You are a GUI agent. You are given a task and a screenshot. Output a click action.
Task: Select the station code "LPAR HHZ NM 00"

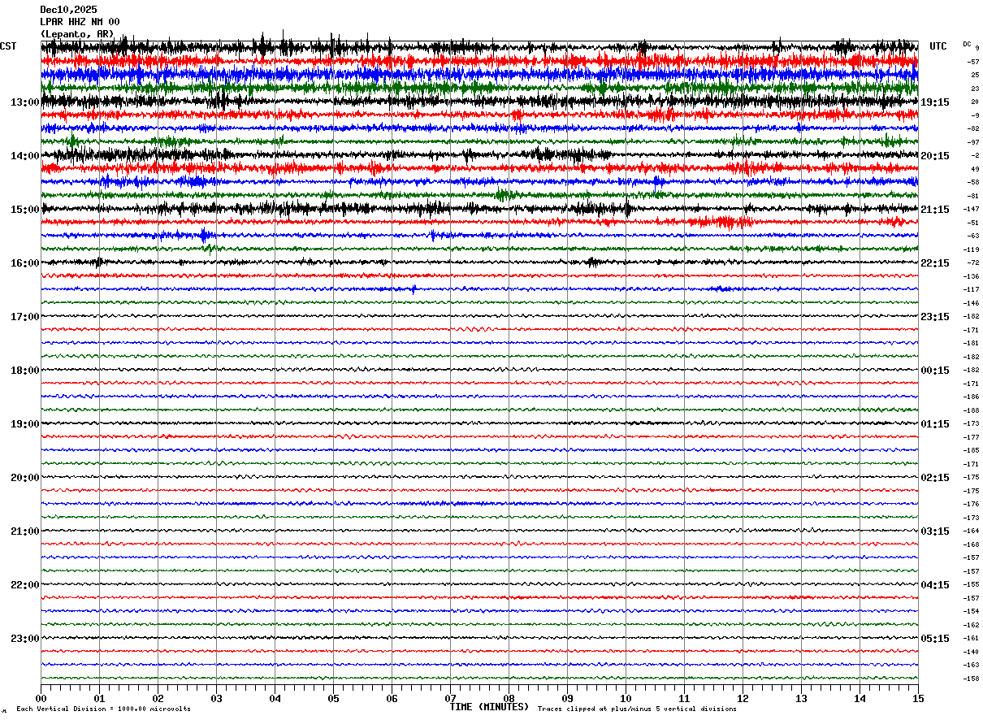(x=80, y=22)
